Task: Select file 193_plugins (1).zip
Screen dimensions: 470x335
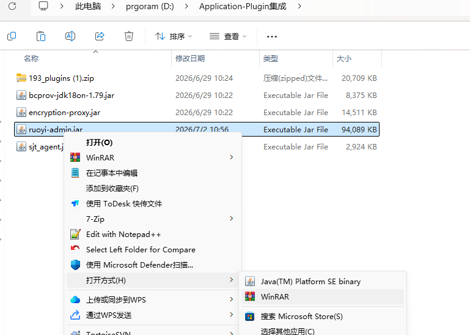Action: coord(62,78)
